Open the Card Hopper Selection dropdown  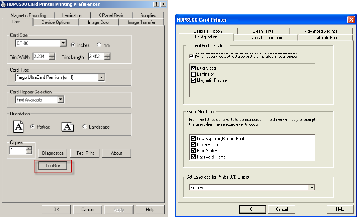(60, 99)
